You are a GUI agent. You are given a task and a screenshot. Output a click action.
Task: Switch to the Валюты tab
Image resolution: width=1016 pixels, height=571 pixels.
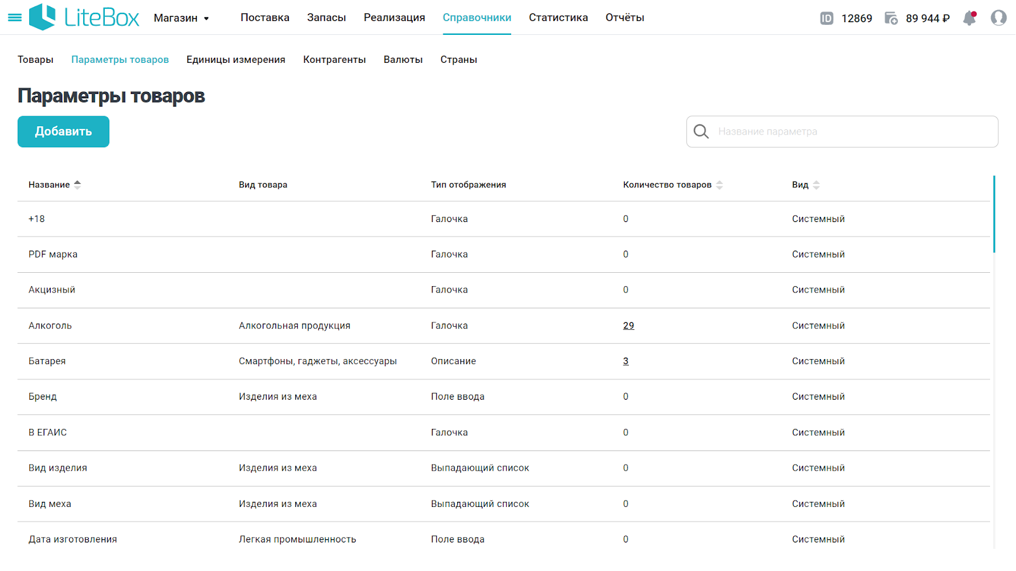pyautogui.click(x=403, y=60)
